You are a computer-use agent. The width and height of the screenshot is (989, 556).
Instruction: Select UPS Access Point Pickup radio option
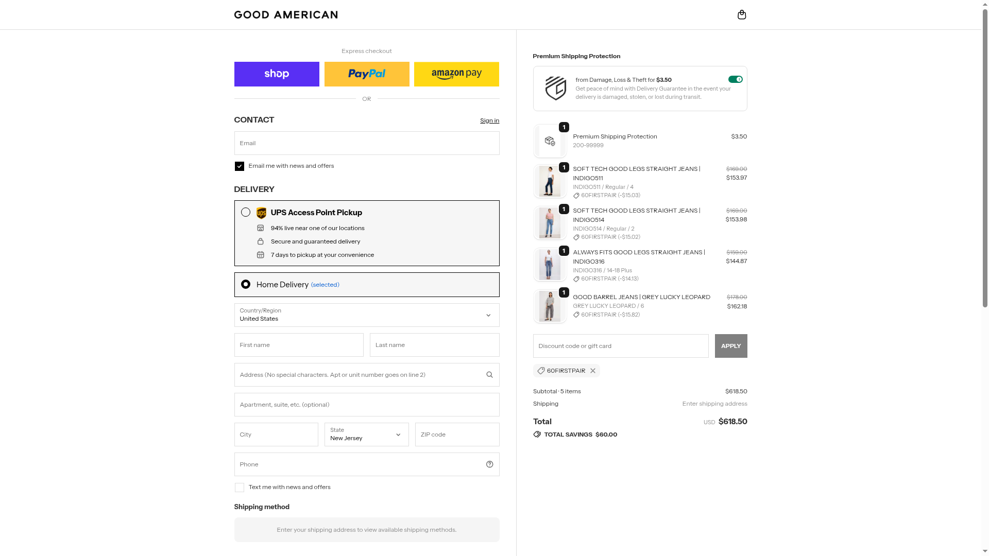[246, 213]
